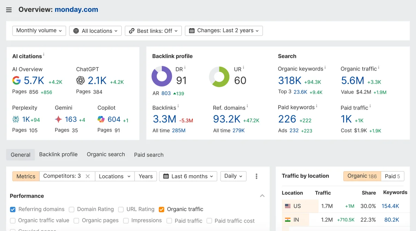The height and width of the screenshot is (231, 416).
Task: Open the Monthly volume dropdown
Action: click(x=39, y=30)
